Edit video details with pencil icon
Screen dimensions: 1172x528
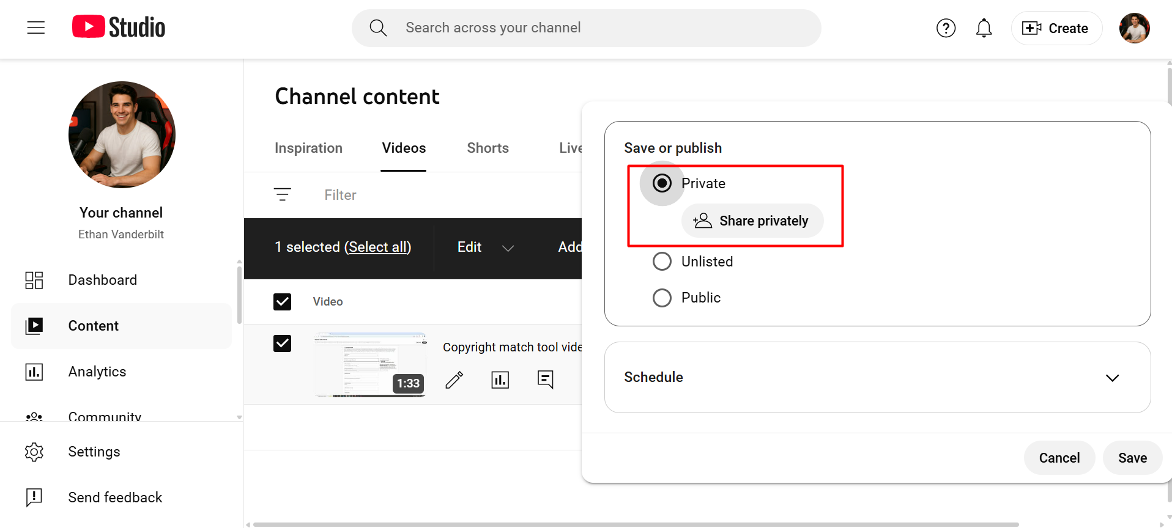454,380
